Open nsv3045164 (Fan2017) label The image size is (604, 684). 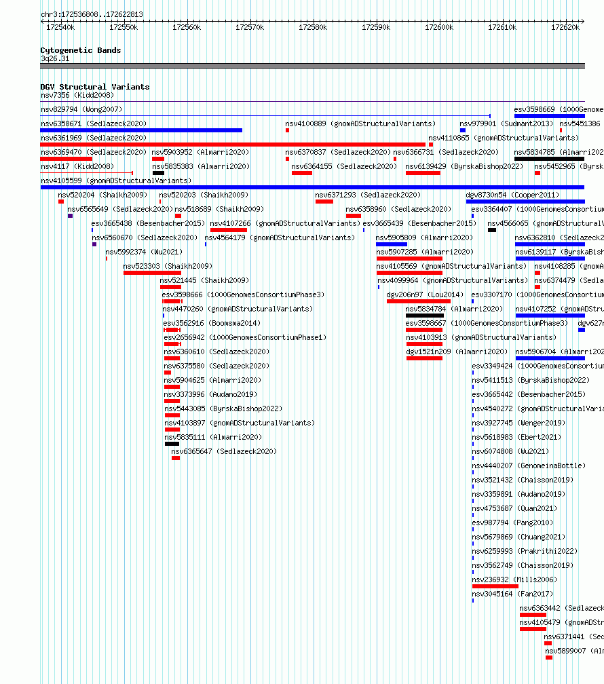tap(512, 594)
